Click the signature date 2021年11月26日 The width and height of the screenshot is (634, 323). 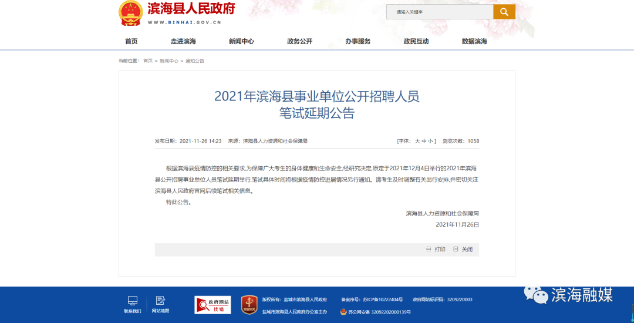coord(457,224)
